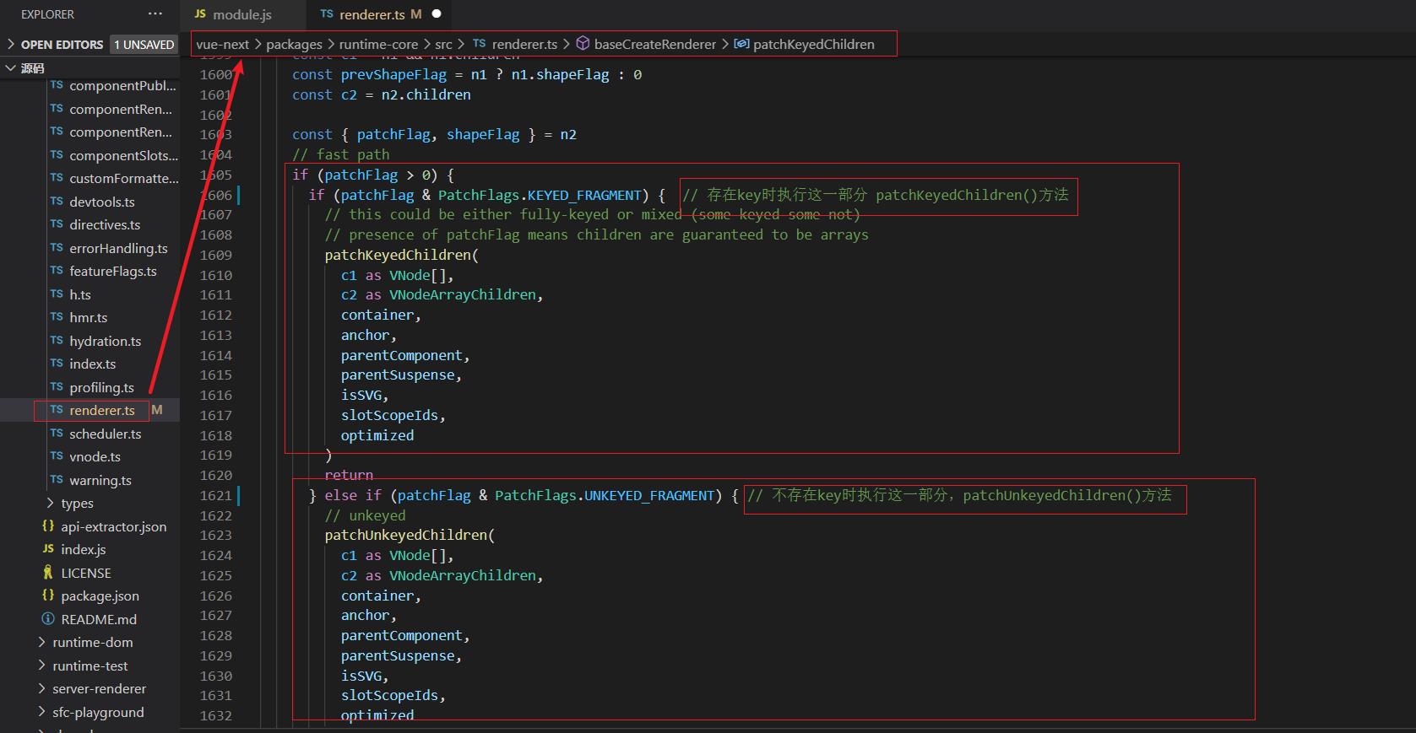Viewport: 1416px width, 733px height.
Task: Select baseCreateRenderer in the breadcrumb
Action: click(x=654, y=45)
